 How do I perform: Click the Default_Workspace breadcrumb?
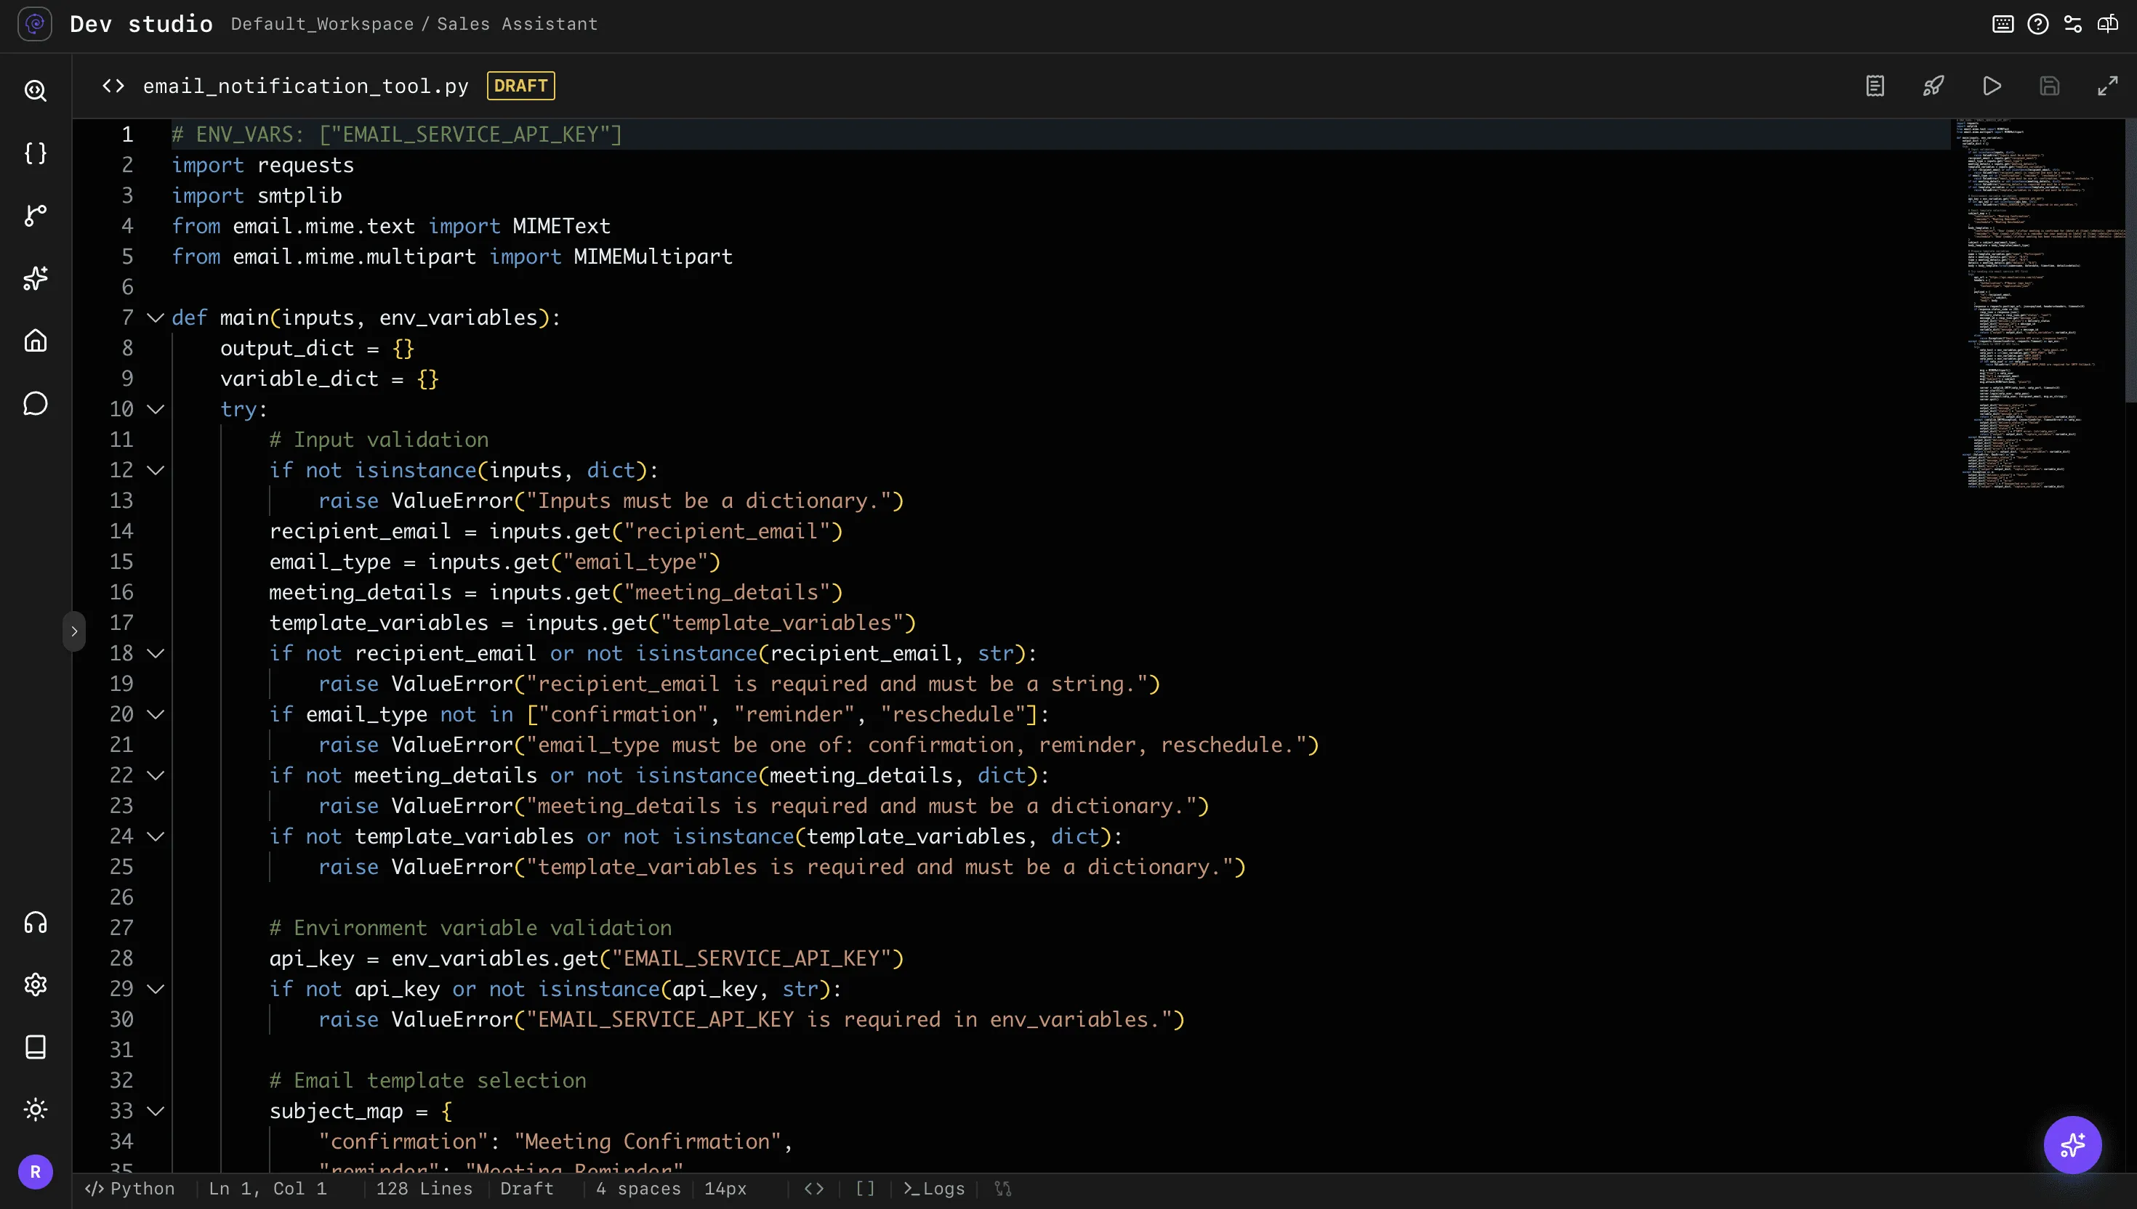pyautogui.click(x=322, y=24)
